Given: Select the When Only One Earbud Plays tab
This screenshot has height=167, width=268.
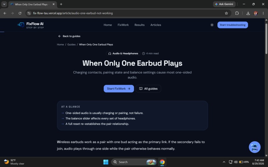Looking at the screenshot, I should click(x=33, y=4).
